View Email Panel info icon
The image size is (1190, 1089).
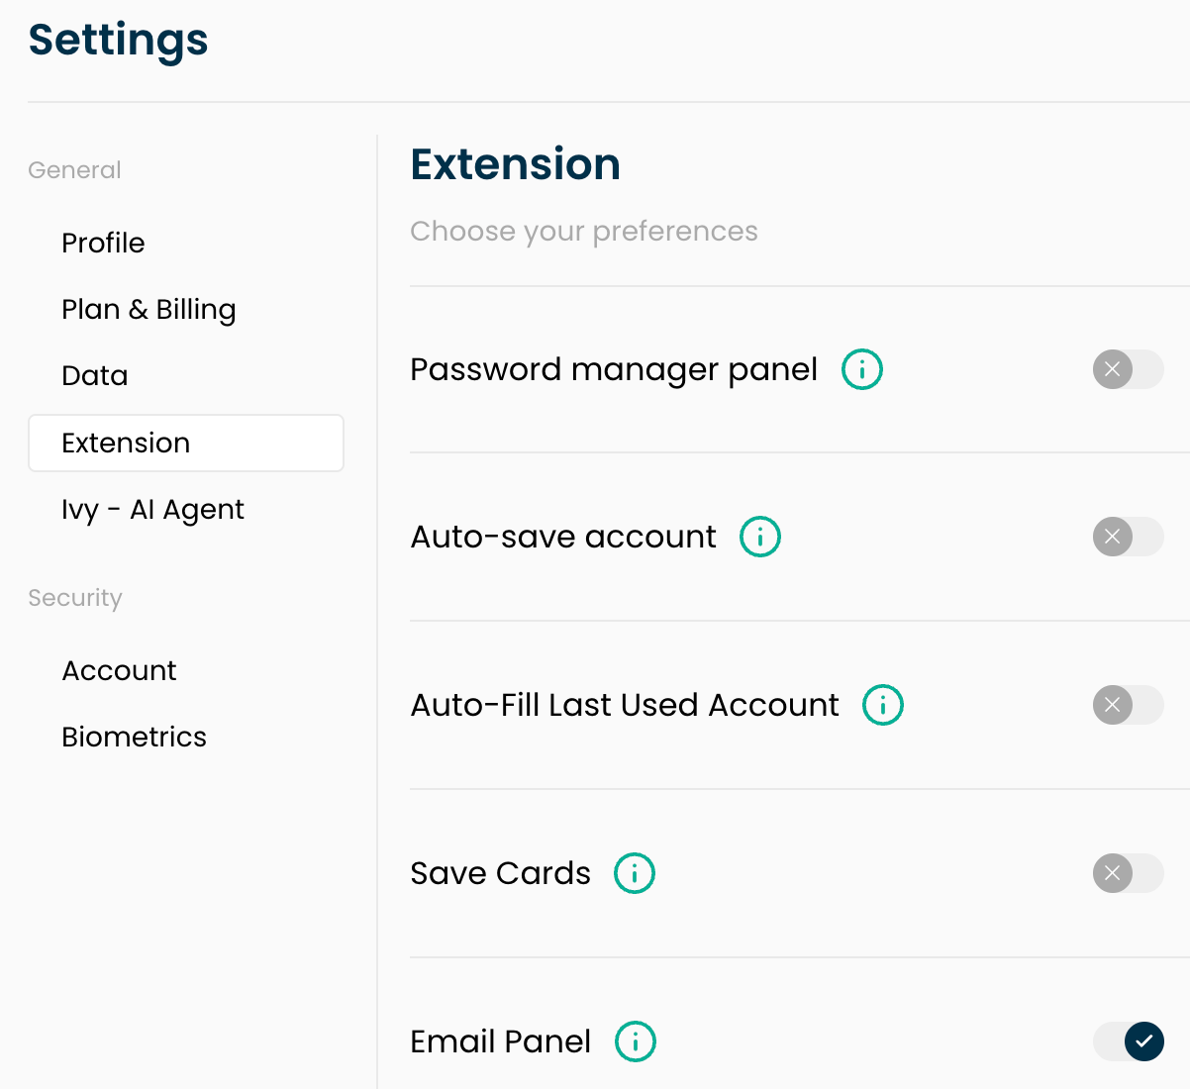coord(636,1041)
